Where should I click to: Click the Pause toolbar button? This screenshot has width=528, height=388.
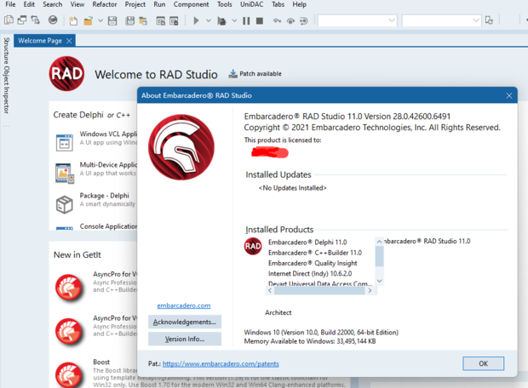tap(246, 21)
